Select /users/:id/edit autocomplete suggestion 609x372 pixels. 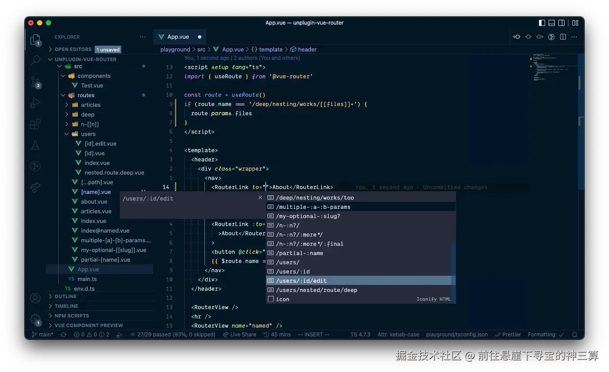coord(359,281)
